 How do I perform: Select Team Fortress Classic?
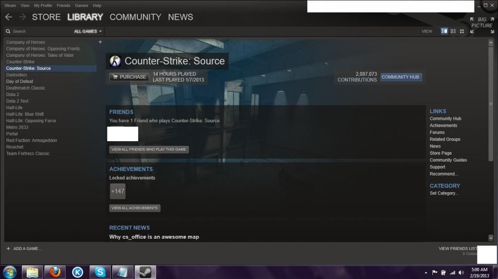click(28, 153)
